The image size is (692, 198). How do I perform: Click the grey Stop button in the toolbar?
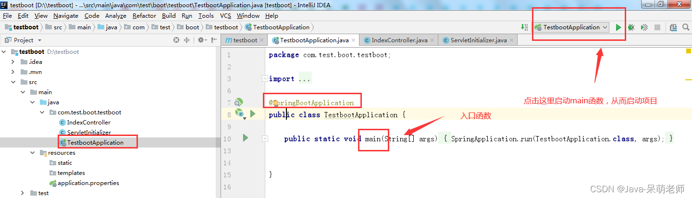[657, 27]
